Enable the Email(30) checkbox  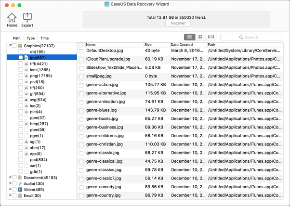pyautogui.click(x=14, y=195)
